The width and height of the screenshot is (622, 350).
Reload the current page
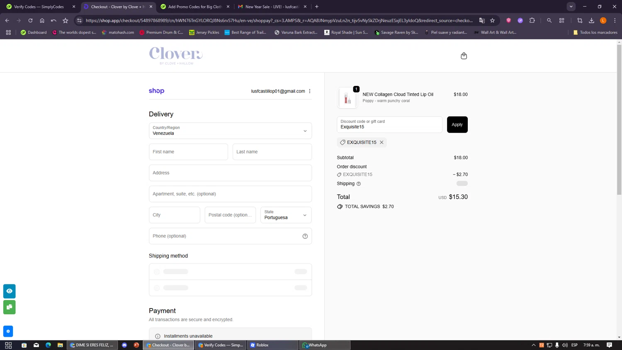pos(30,20)
